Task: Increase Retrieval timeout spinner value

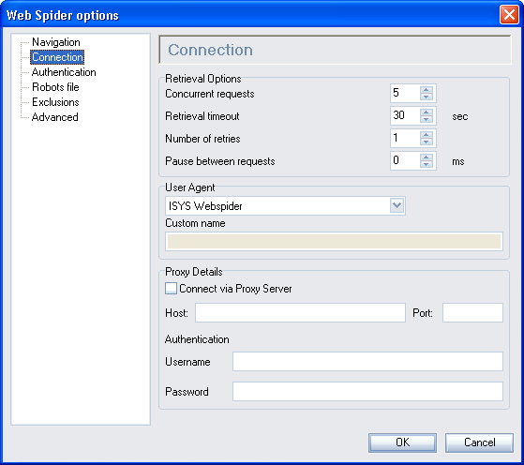Action: tap(427, 112)
